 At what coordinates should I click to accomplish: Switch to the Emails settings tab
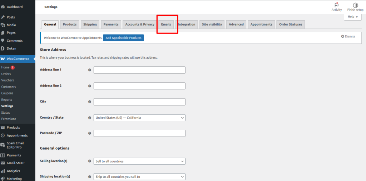(x=166, y=25)
